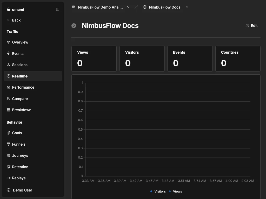Click the Events lightning bolt icon
The image size is (266, 199).
pyautogui.click(x=9, y=53)
